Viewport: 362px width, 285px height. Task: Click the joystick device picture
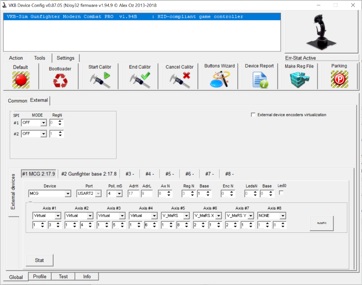[x=321, y=32]
